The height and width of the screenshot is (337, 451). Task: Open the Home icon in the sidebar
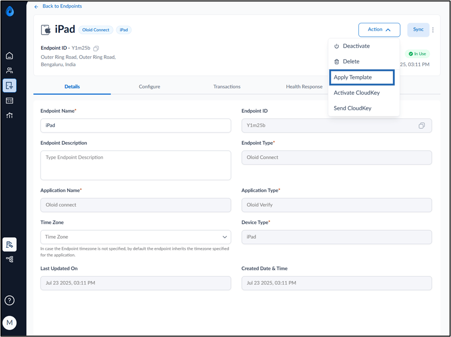(x=10, y=55)
